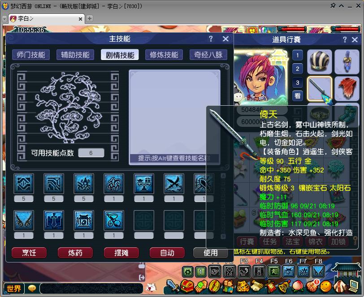
Task: Click the arrow-in-bracket icon left of the pig face
Action: pyautogui.click(x=141, y=277)
